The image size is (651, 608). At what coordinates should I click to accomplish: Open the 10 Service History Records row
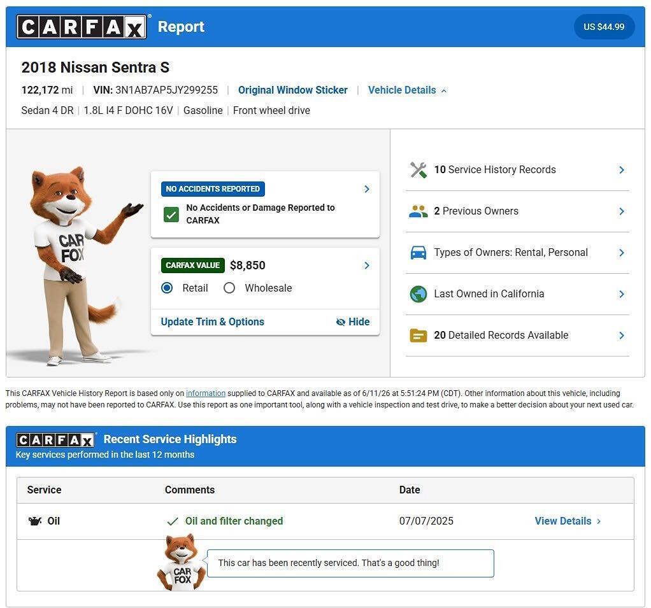tap(517, 170)
